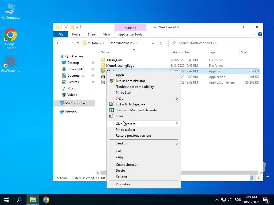Open Downloads in the navigation pane
274x205 pixels.
click(75, 69)
